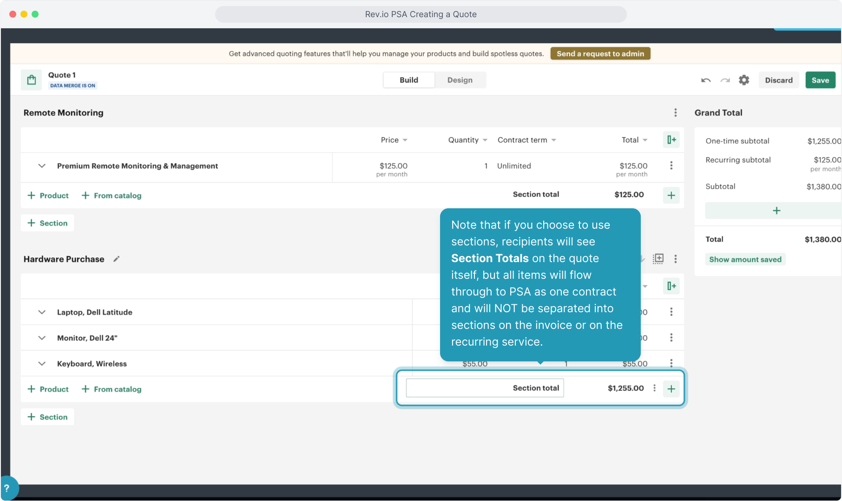Click the pencil icon beside Hardware Purchase
842x501 pixels.
(x=117, y=259)
